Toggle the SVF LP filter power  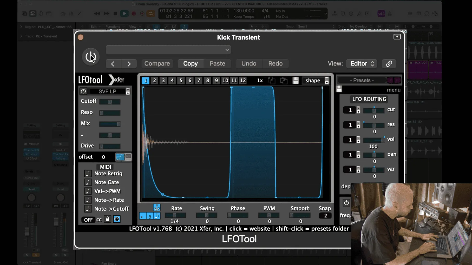coord(83,91)
